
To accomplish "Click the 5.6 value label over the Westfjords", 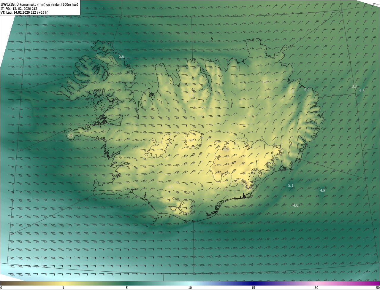I will [x=121, y=56].
